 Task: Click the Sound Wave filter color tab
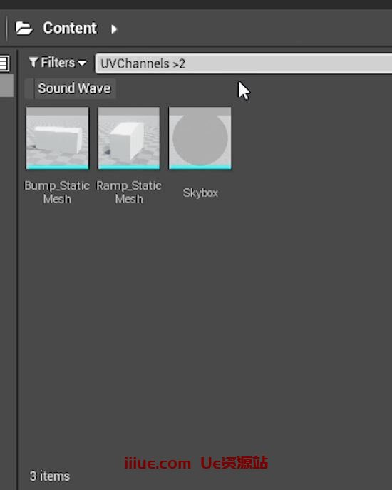[29, 88]
